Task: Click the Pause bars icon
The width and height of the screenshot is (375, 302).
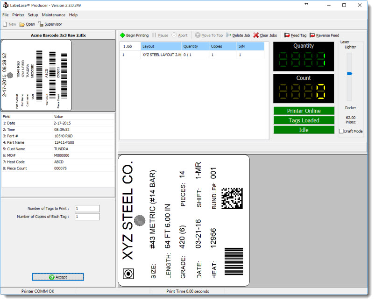Action: point(154,35)
